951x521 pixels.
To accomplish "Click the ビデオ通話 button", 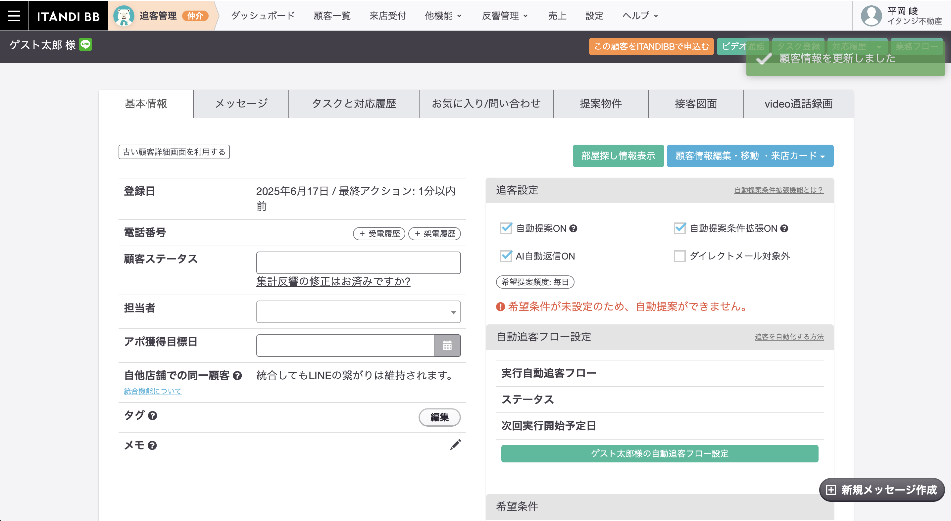I will tap(743, 46).
